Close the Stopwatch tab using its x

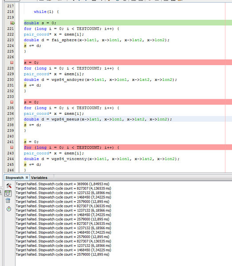(x=27, y=177)
